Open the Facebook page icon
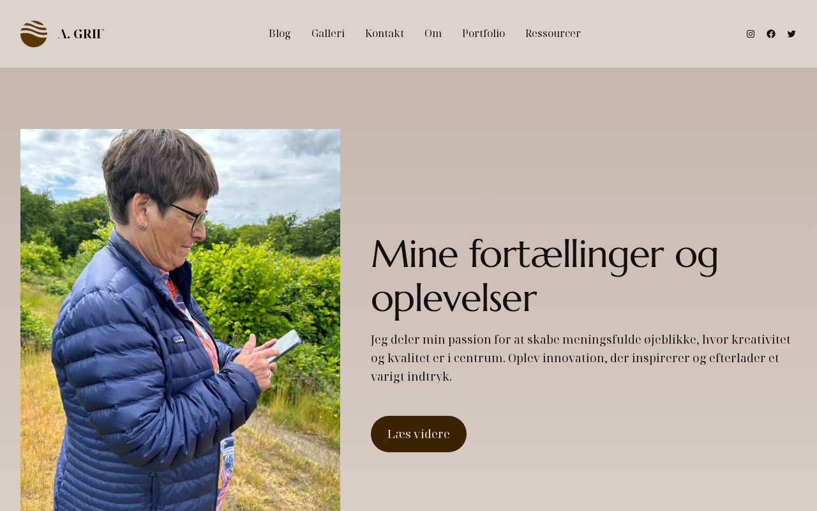Screen dimensions: 817x511 [x=771, y=34]
